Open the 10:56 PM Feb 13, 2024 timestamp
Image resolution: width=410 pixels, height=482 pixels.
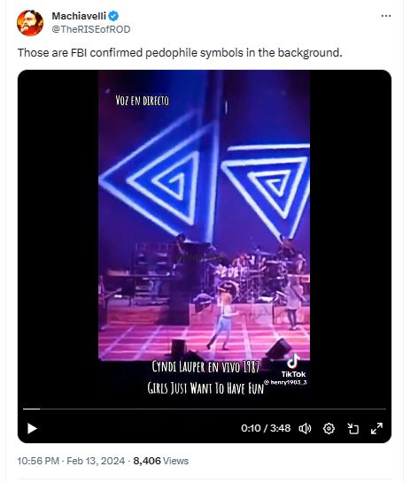71,461
